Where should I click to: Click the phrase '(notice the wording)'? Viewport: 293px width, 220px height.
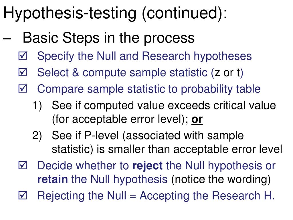[x=221, y=180]
